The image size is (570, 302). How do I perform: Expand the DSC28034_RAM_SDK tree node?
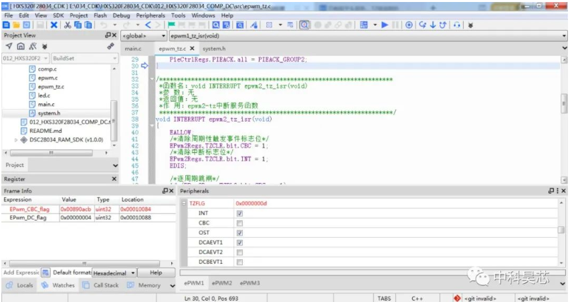pyautogui.click(x=15, y=140)
